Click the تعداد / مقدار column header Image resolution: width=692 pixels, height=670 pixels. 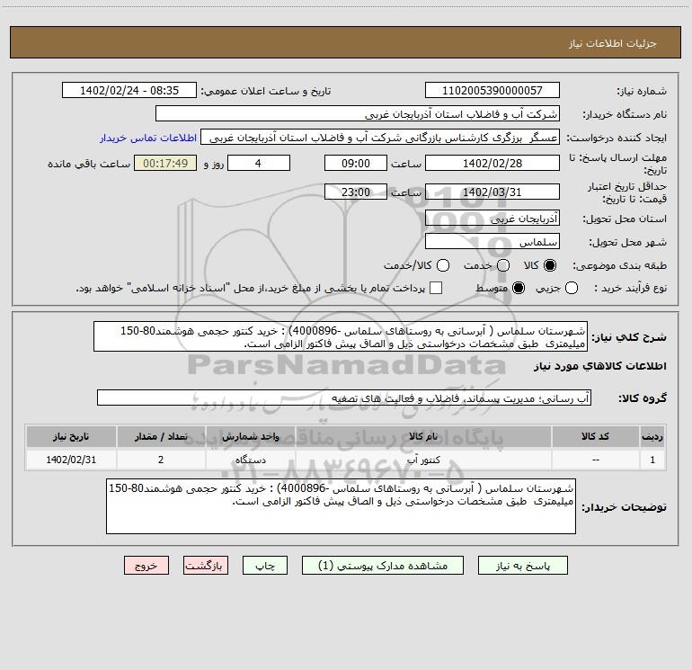161,436
